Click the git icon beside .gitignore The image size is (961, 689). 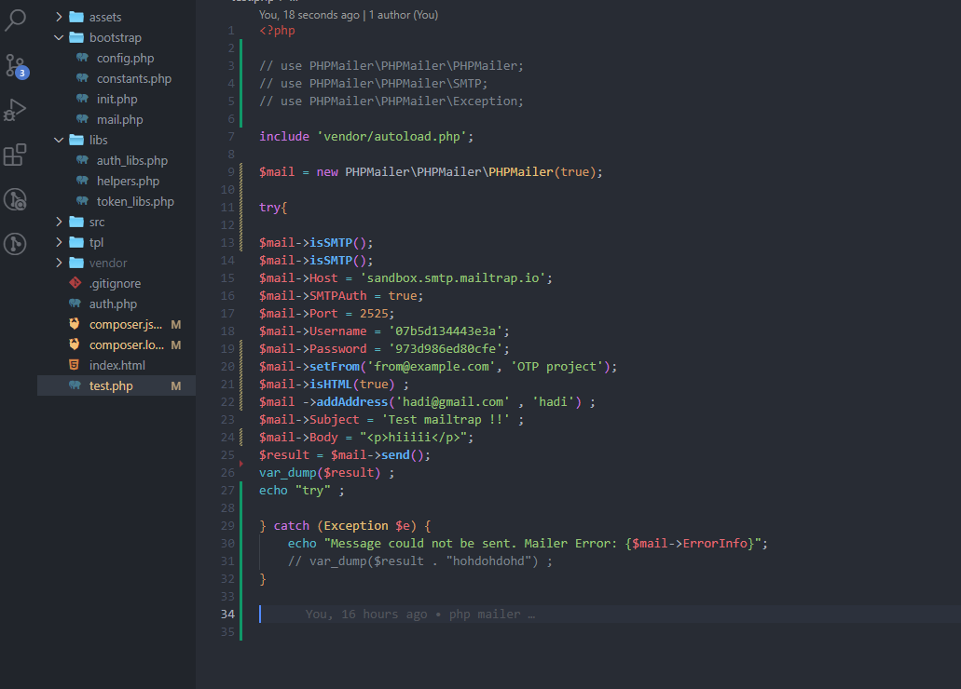(x=75, y=284)
